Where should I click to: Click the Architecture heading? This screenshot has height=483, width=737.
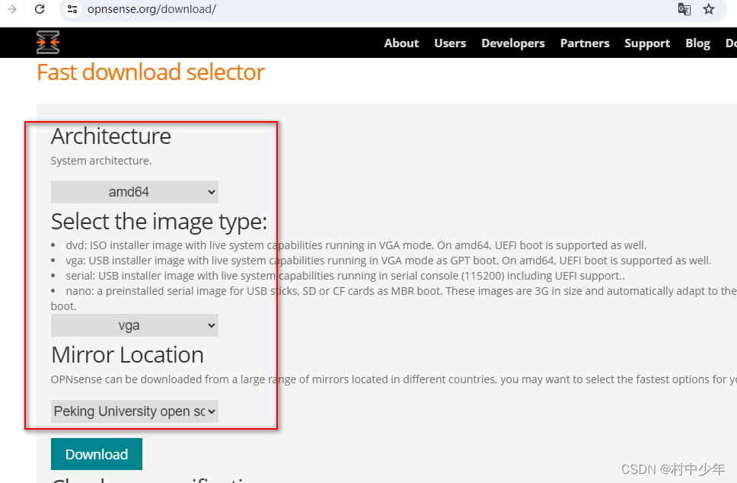(111, 136)
